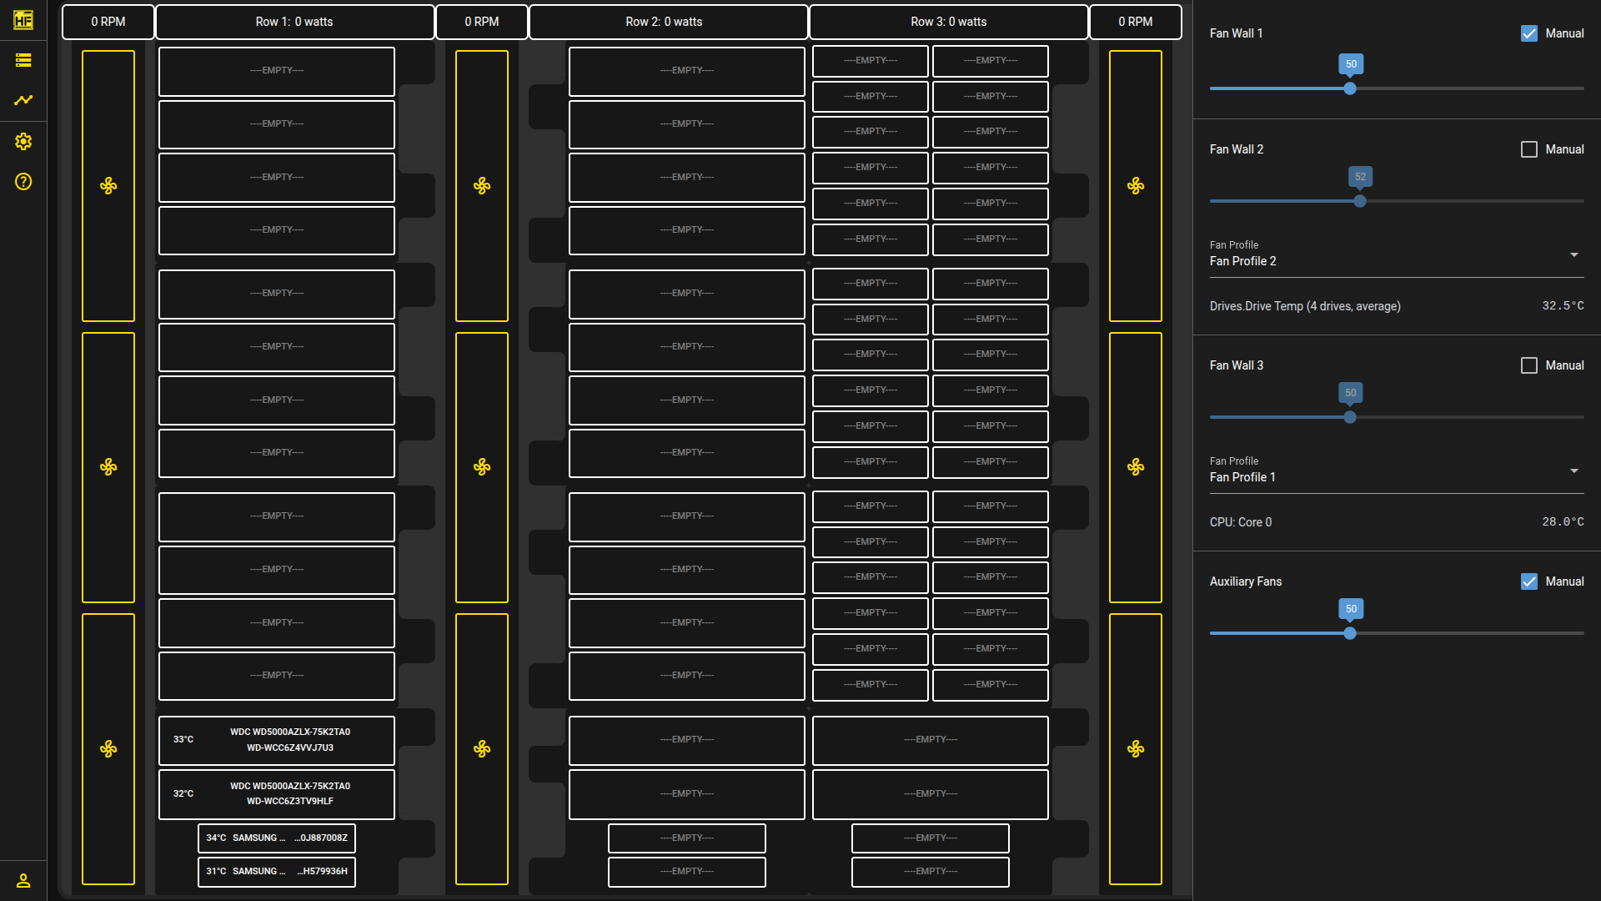This screenshot has height=901, width=1601.
Task: Open settings gear icon in sidebar
Action: coord(23,141)
